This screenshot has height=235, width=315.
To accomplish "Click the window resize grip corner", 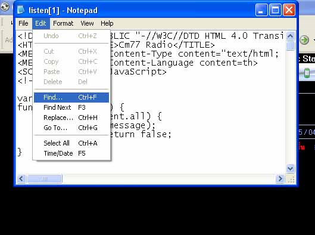I will point(291,179).
